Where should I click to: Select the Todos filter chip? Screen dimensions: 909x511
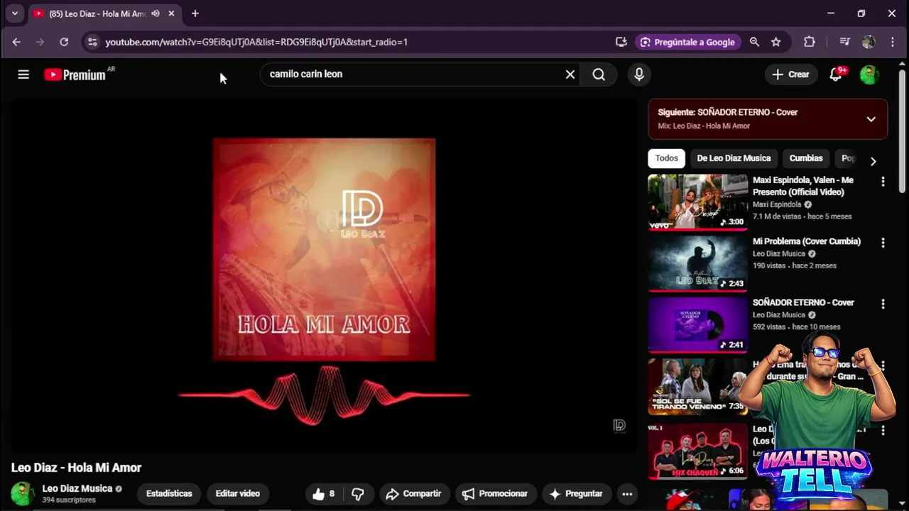[666, 158]
